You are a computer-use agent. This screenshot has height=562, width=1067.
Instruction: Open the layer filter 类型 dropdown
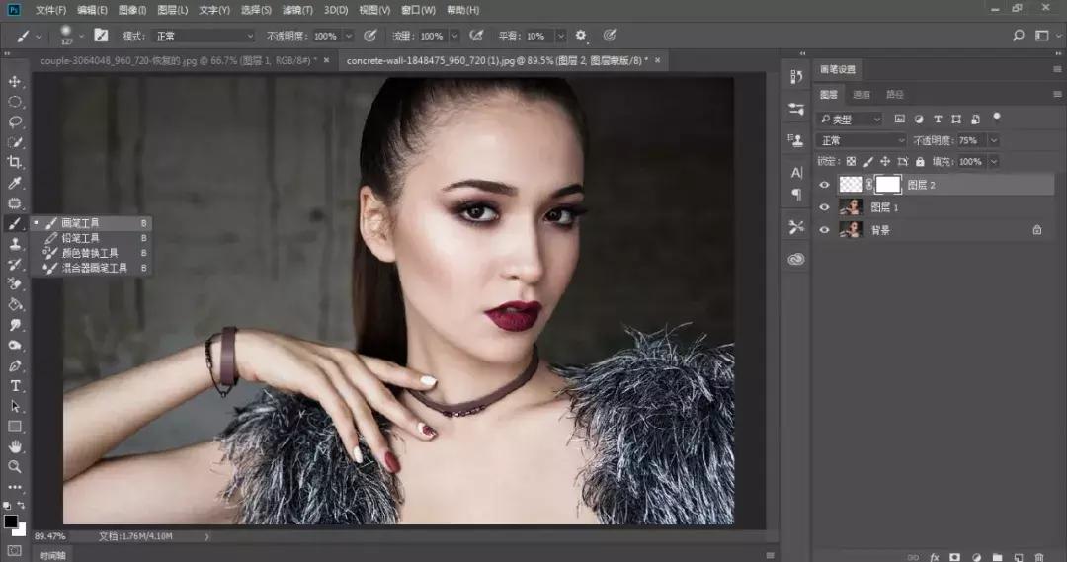pyautogui.click(x=851, y=119)
